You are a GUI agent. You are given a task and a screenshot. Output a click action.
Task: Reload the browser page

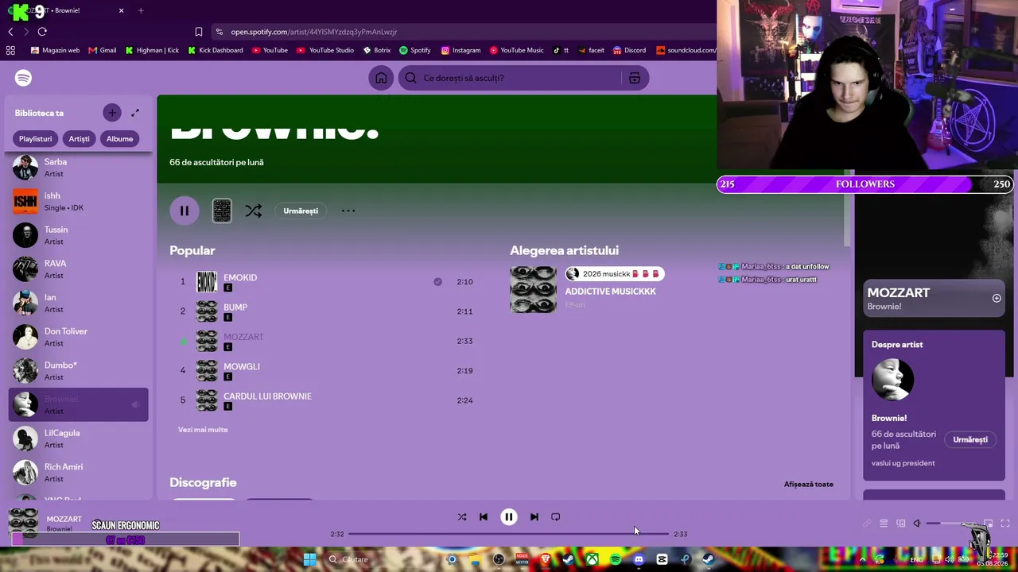coord(42,32)
